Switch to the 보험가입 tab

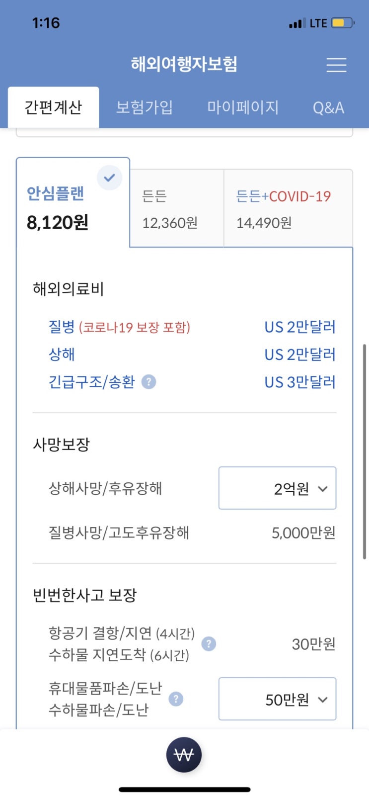pos(145,107)
